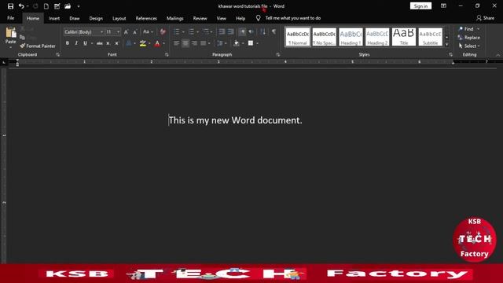503x283 pixels.
Task: Switch to the Design tab
Action: (96, 18)
